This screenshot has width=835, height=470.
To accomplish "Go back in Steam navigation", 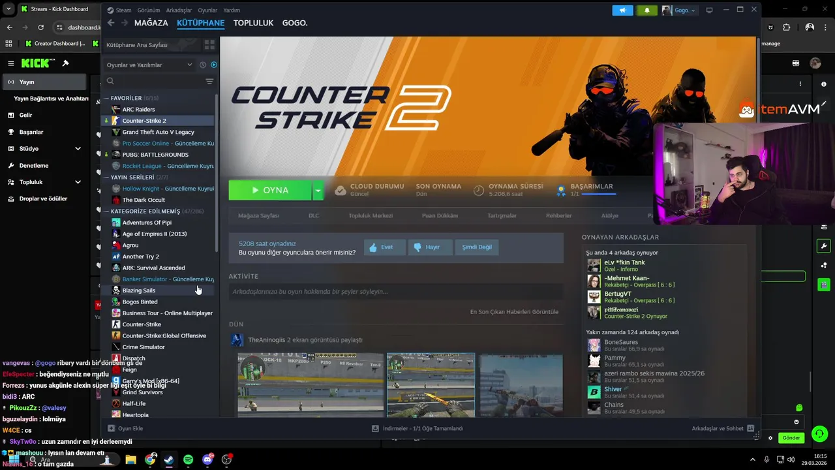I will 111,23.
